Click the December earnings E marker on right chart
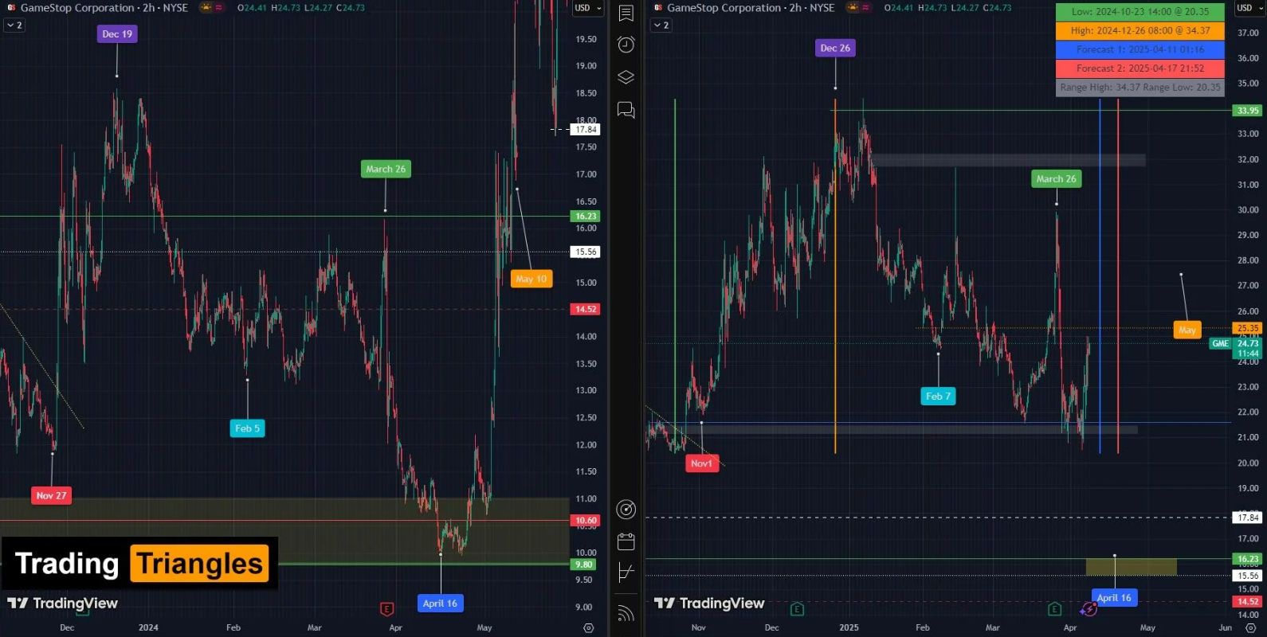This screenshot has width=1267, height=637. [797, 609]
